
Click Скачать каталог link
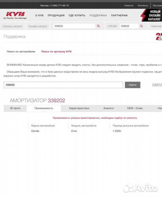(12, 26)
